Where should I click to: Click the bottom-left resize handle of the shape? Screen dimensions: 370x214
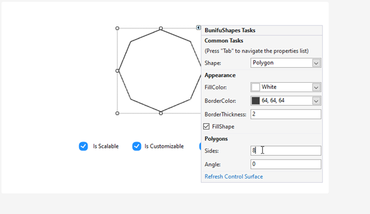117,114
